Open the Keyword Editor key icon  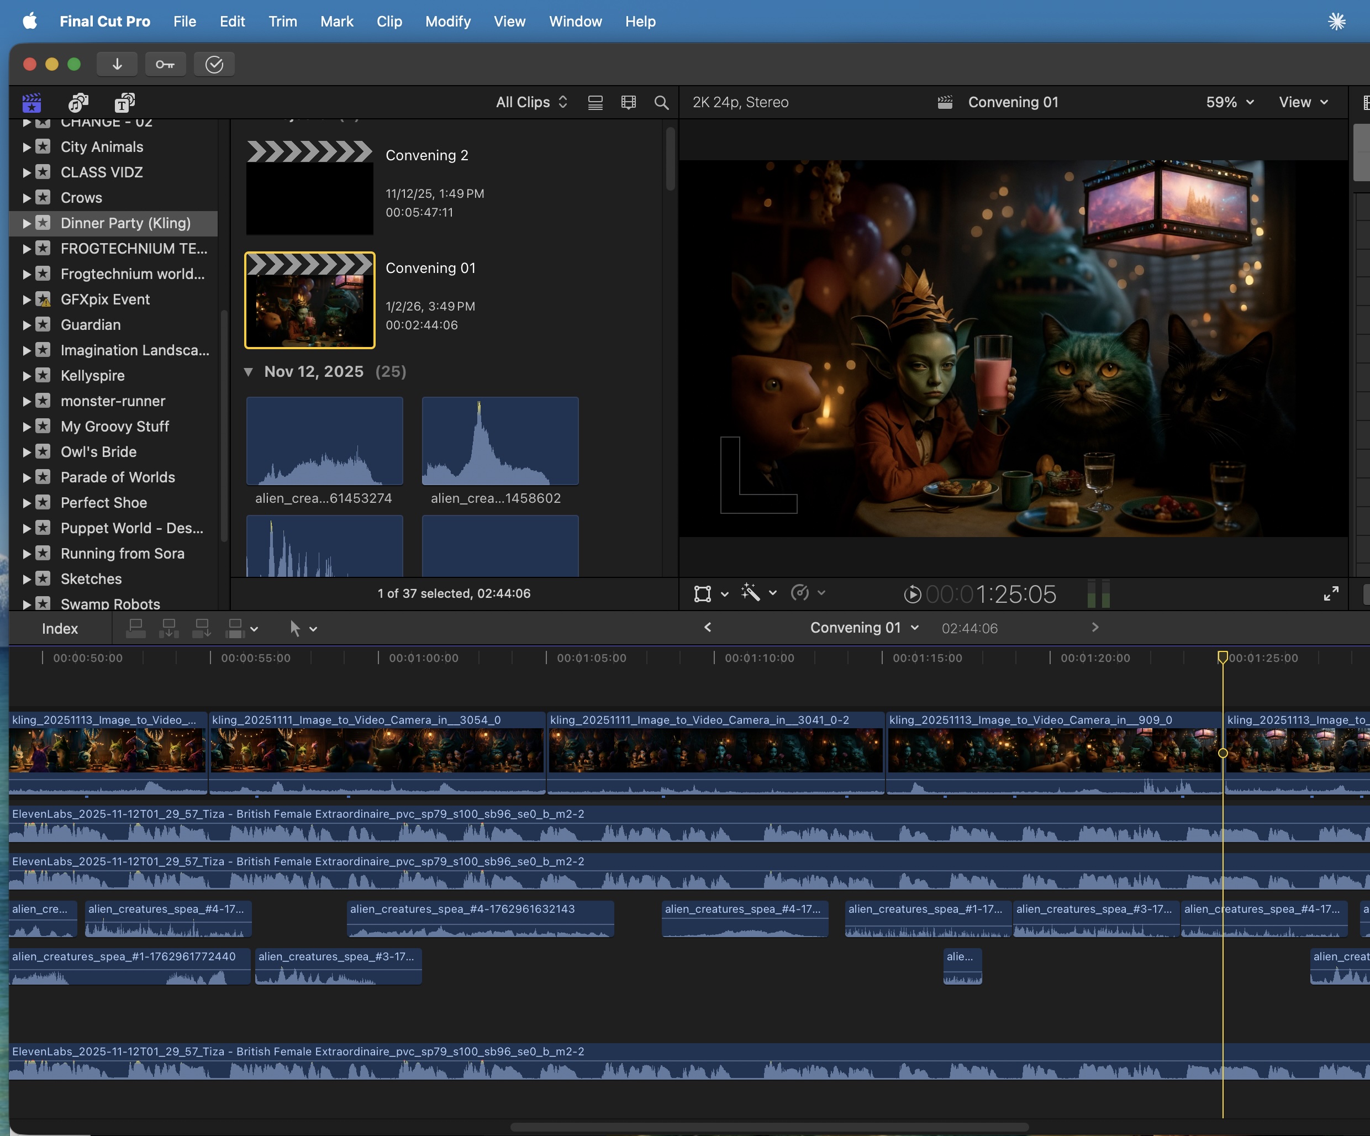click(165, 64)
